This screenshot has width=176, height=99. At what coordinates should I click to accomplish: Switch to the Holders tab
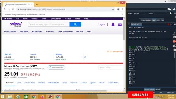coord(102,82)
